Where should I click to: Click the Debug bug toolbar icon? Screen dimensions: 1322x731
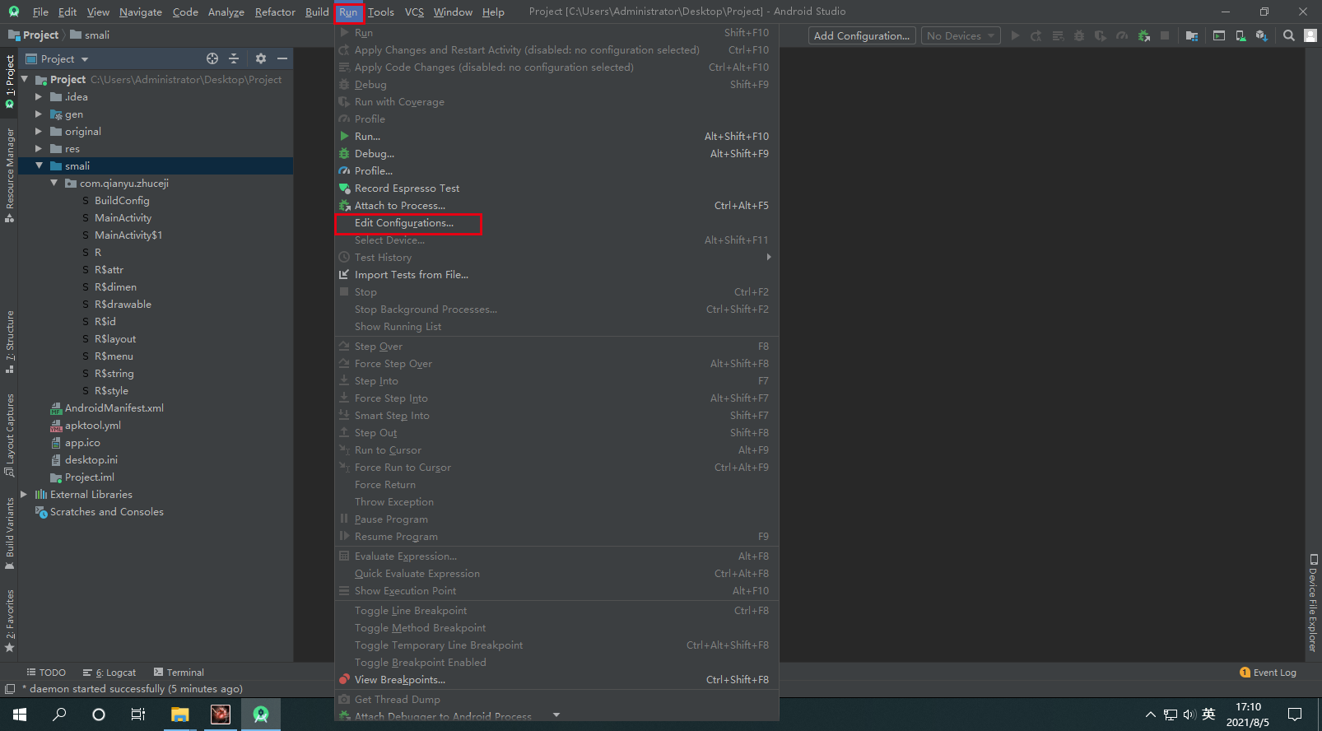[x=1079, y=35]
